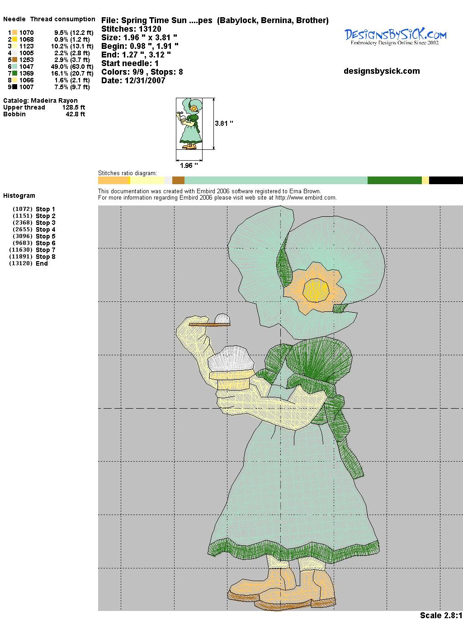This screenshot has height=620, width=463.
Task: Select the needle 9 black swatch for thread 1007
Action: coord(15,87)
